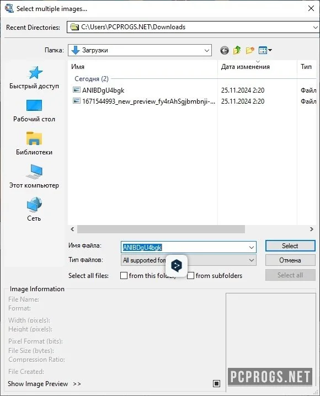Open Библиотеки in sidebar

[x=34, y=144]
